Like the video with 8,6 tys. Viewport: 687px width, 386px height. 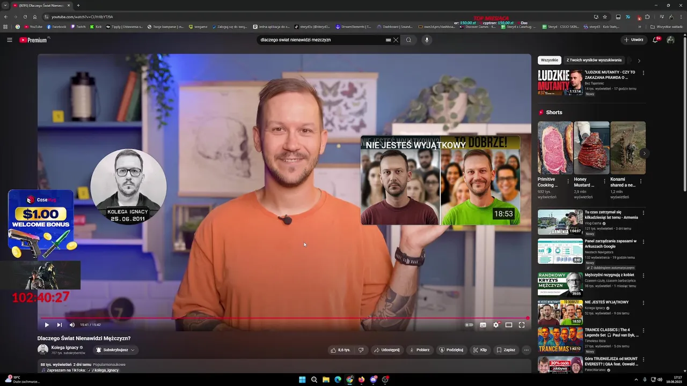coord(340,350)
